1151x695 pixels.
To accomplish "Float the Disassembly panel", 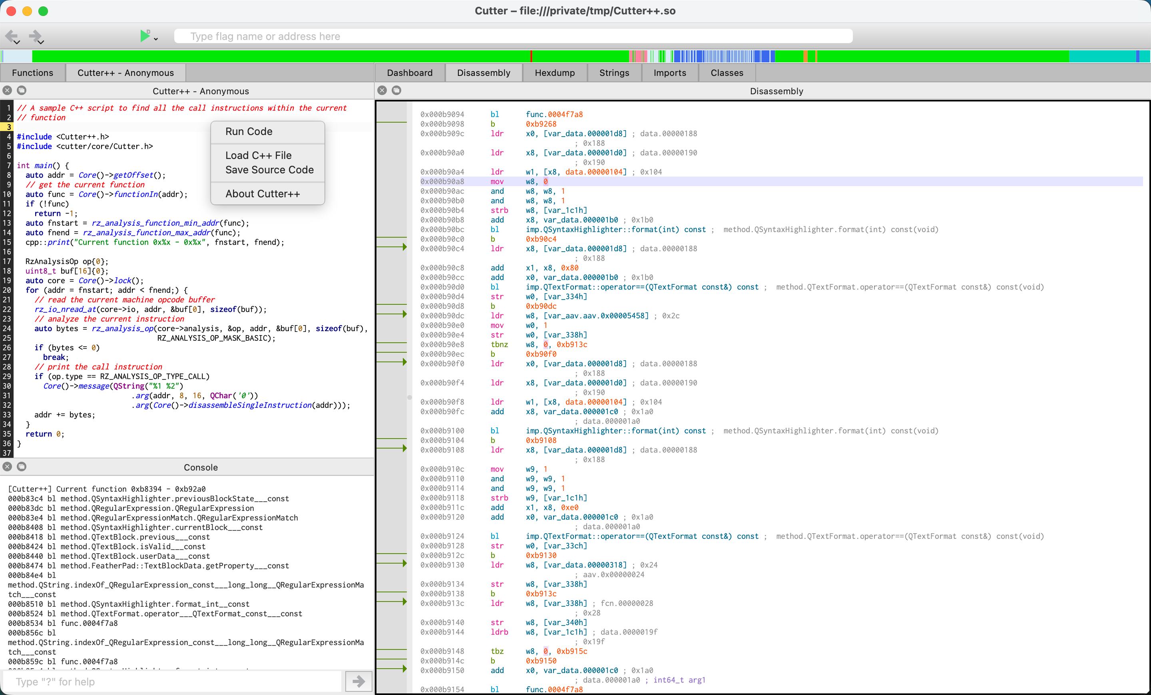I will pos(396,91).
